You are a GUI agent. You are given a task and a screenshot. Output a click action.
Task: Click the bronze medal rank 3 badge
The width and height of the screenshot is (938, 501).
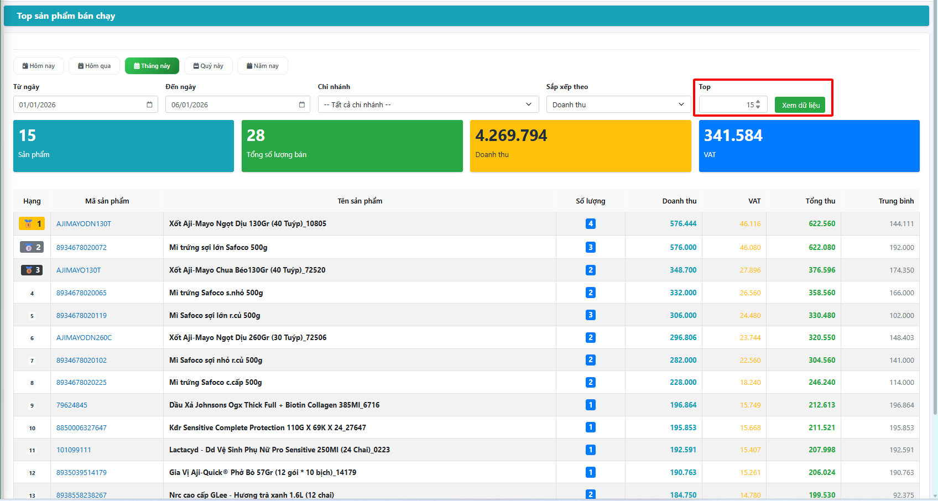(32, 270)
